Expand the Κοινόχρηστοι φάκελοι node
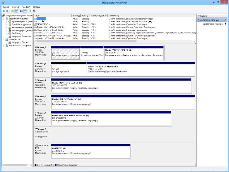The width and height of the screenshot is (229, 172). tap(7, 28)
